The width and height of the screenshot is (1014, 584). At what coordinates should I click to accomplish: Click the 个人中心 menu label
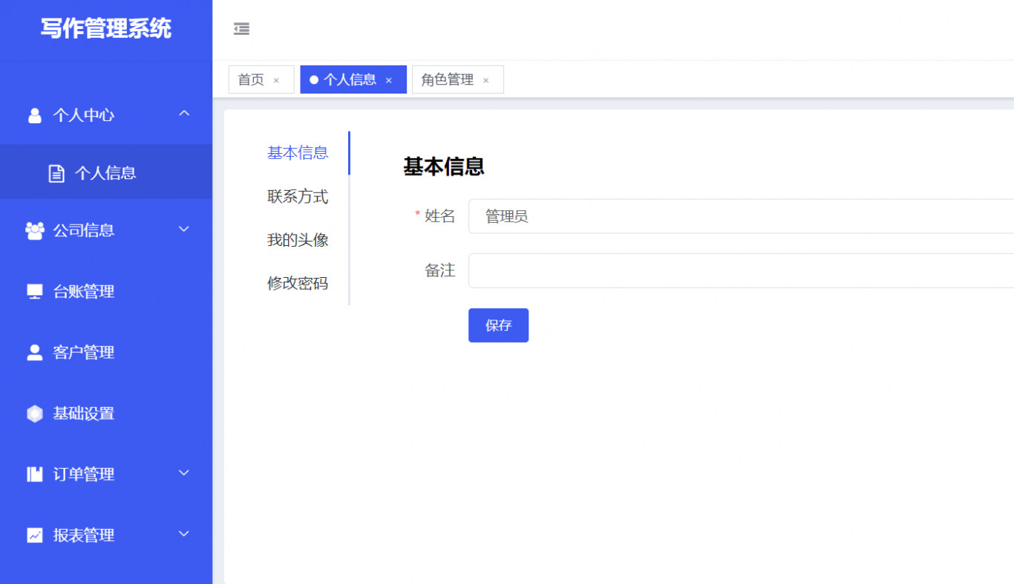point(84,115)
